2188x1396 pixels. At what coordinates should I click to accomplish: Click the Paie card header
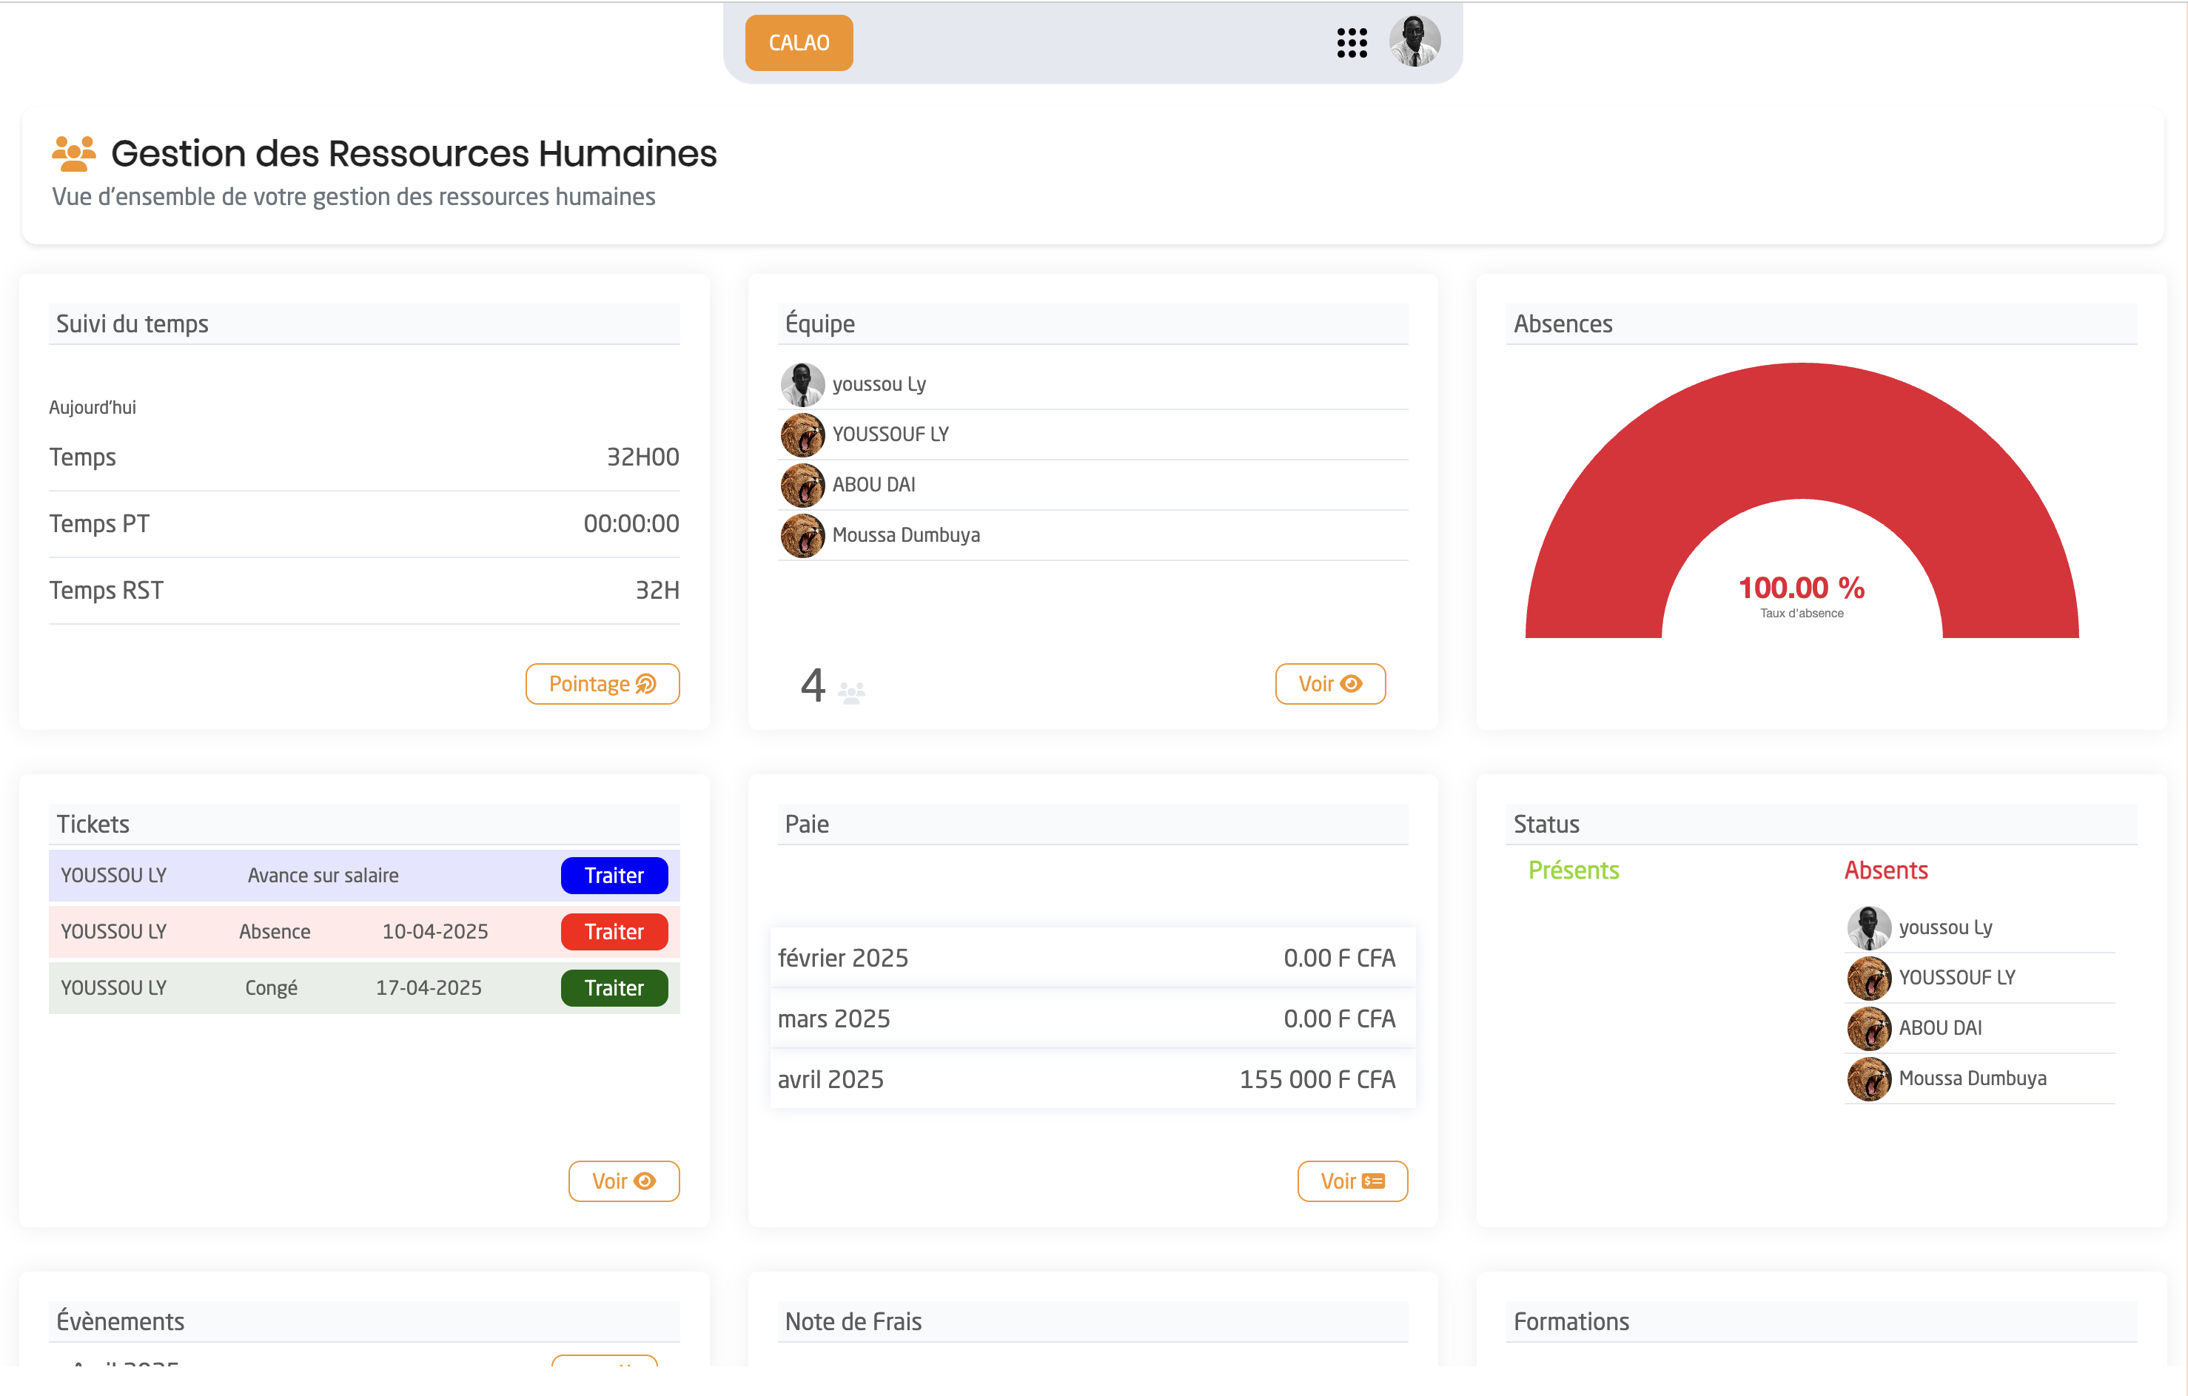click(x=1093, y=825)
